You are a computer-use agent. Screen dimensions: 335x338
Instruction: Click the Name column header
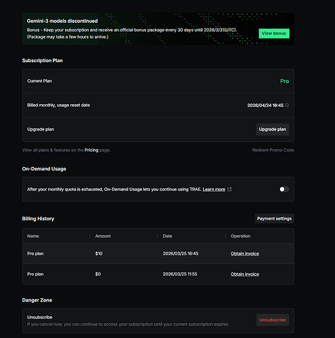click(33, 236)
